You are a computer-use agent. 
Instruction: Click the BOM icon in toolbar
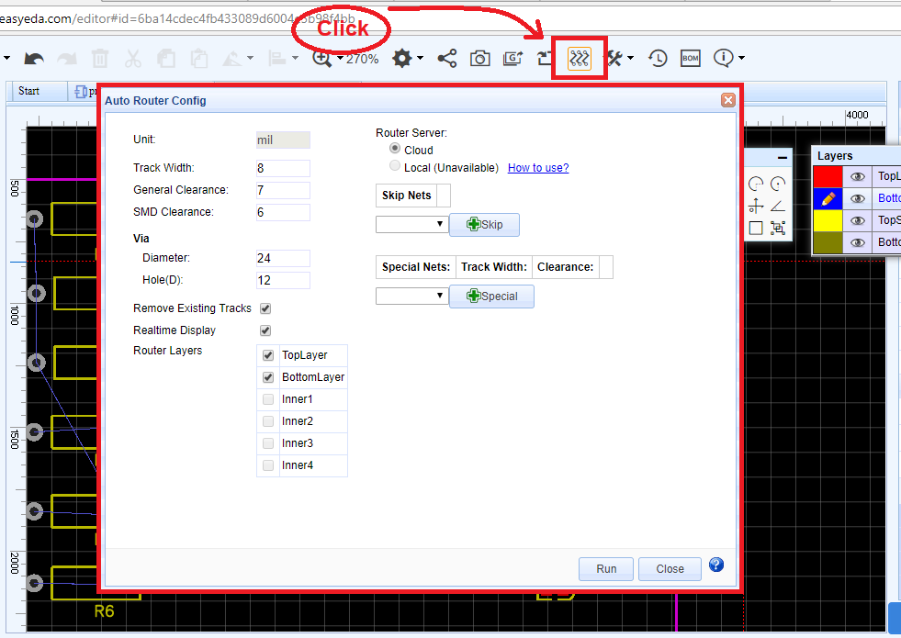[x=690, y=57]
